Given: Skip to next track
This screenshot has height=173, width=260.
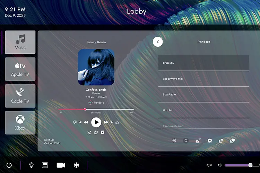Looking at the screenshot, I should tap(112, 122).
